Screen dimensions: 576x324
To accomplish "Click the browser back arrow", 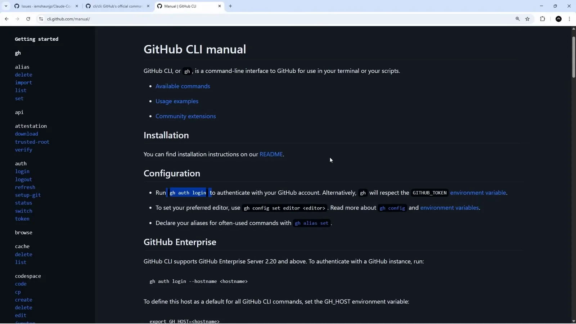I will (x=6, y=19).
